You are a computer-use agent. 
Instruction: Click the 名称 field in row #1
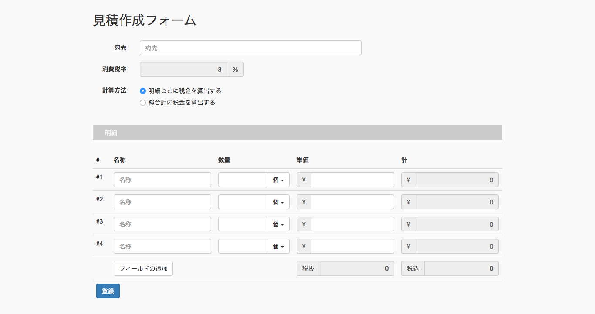click(x=162, y=180)
